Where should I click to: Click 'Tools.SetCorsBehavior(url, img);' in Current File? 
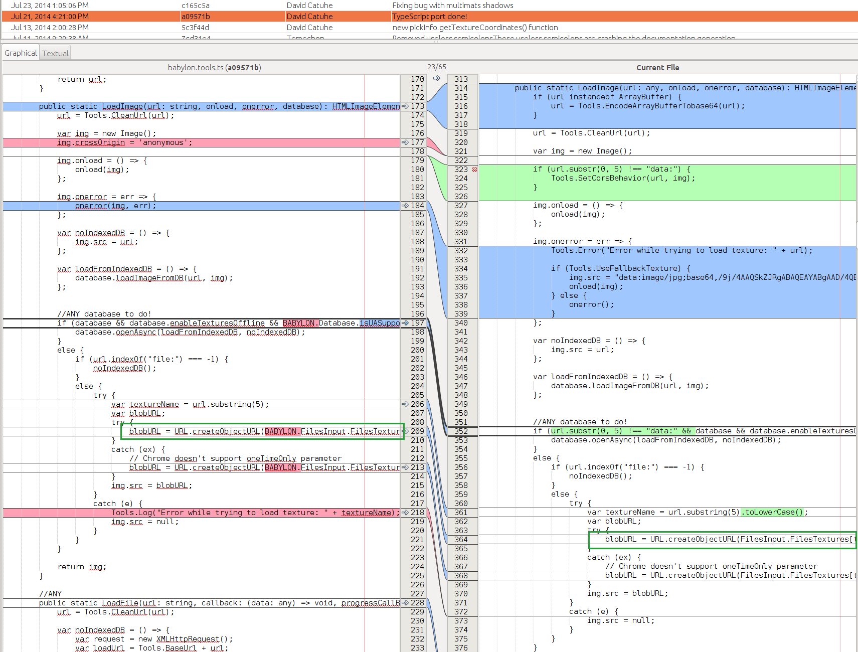(623, 178)
